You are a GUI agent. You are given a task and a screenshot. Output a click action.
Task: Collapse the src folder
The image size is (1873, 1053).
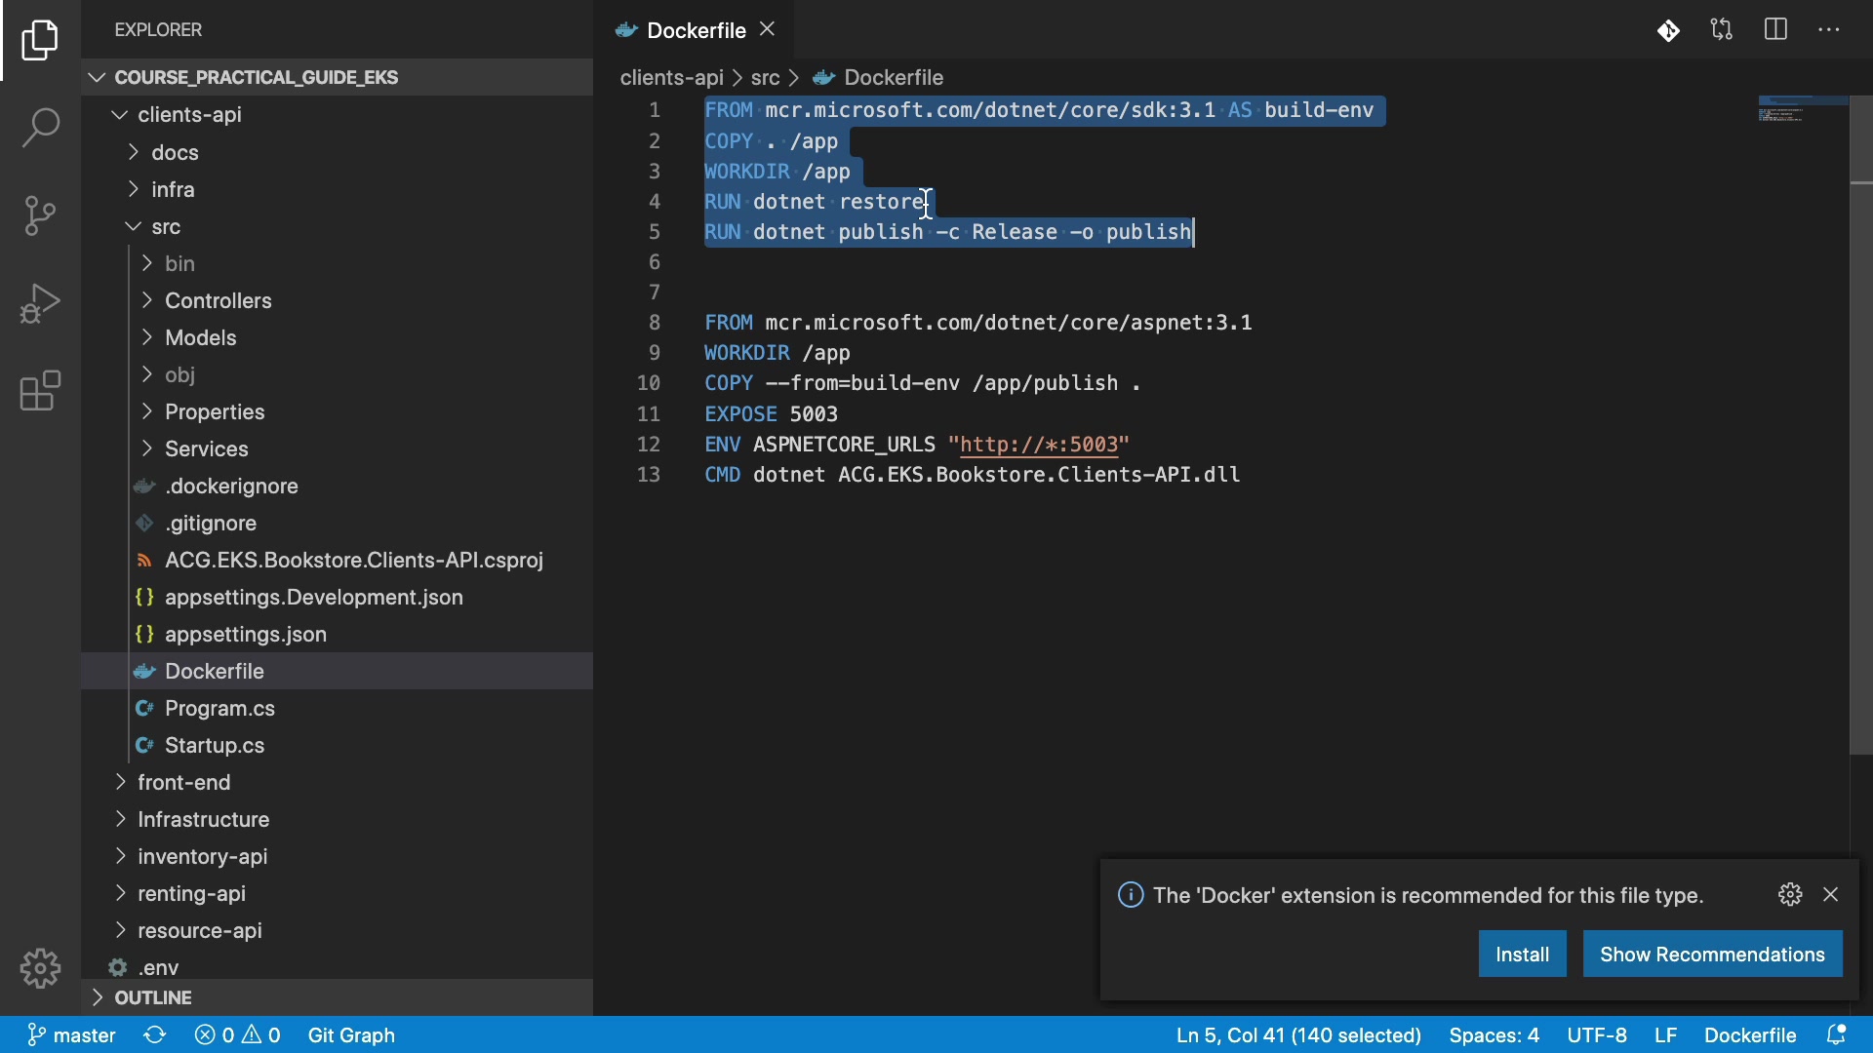(166, 226)
